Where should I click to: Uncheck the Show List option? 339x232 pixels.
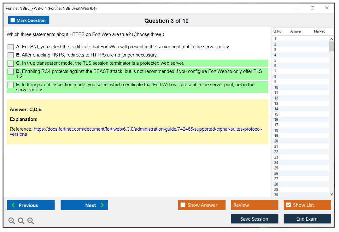pos(288,205)
